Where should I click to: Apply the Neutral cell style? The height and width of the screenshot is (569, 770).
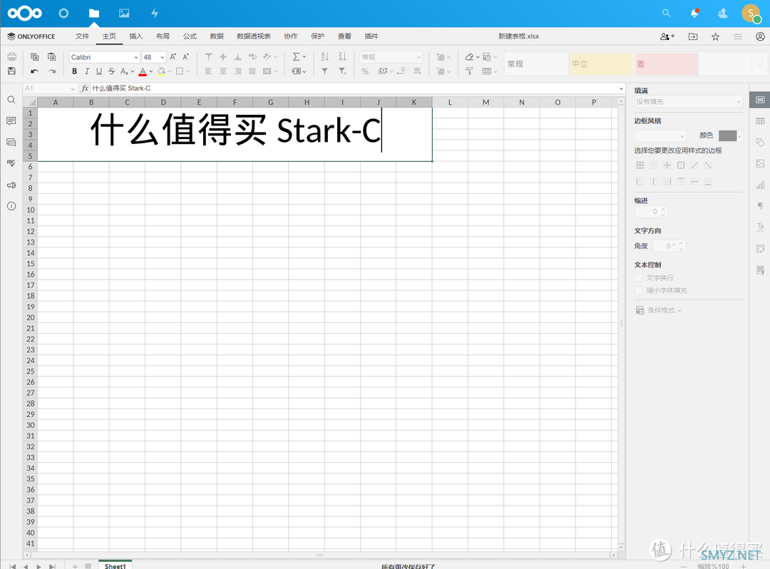[x=600, y=64]
